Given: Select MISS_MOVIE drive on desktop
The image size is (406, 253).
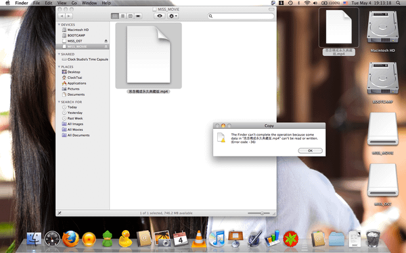Looking at the screenshot, I should click(382, 129).
